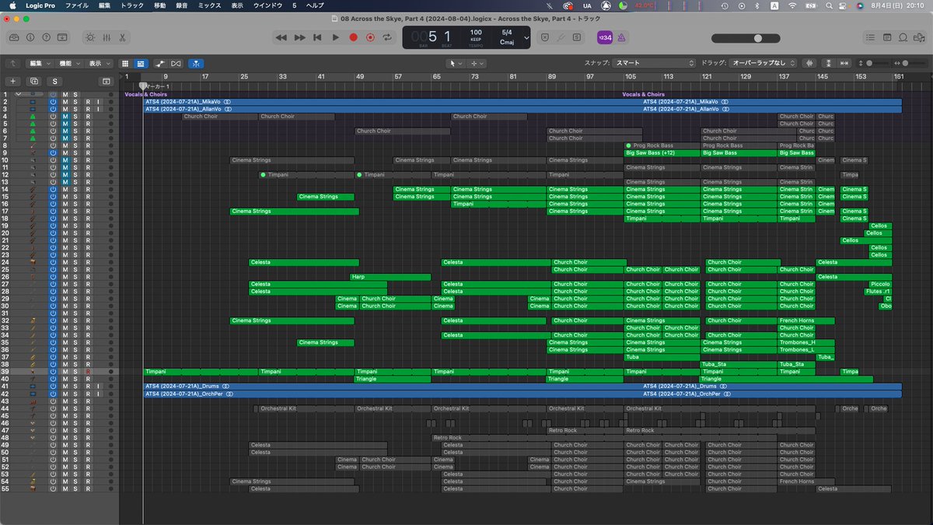Image resolution: width=933 pixels, height=525 pixels.
Task: Click the tempo 100 display
Action: pos(476,33)
